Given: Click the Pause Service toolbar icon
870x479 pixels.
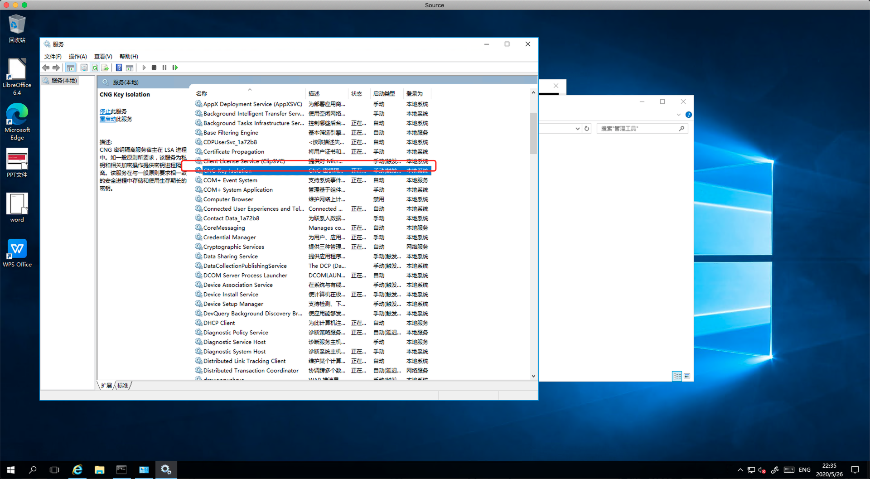Looking at the screenshot, I should click(164, 68).
